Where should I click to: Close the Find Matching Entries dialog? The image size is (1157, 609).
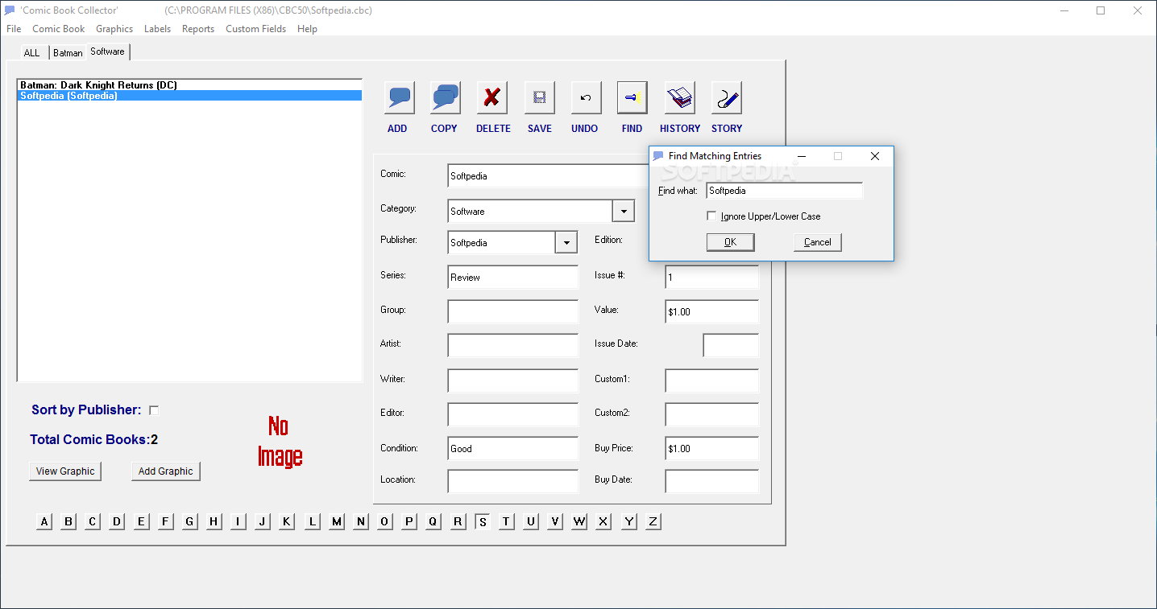(x=875, y=156)
